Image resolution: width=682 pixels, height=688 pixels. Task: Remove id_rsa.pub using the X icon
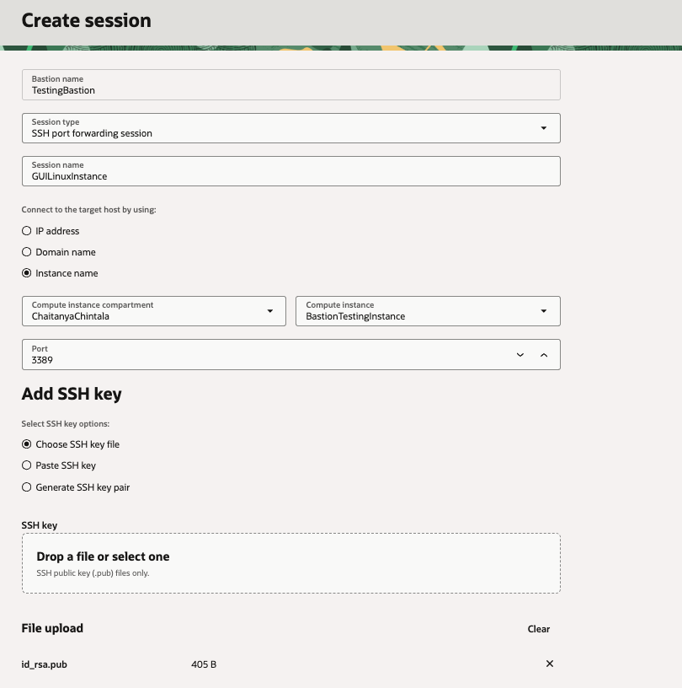[x=550, y=664]
